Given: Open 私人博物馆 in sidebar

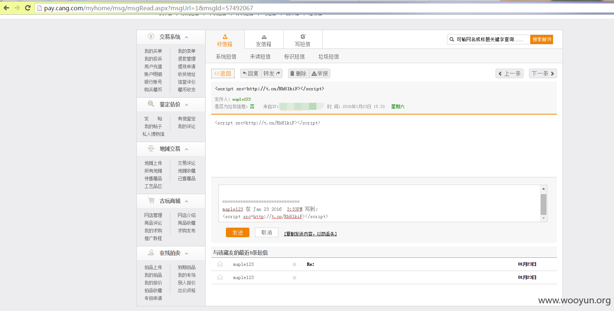Looking at the screenshot, I should (x=153, y=134).
